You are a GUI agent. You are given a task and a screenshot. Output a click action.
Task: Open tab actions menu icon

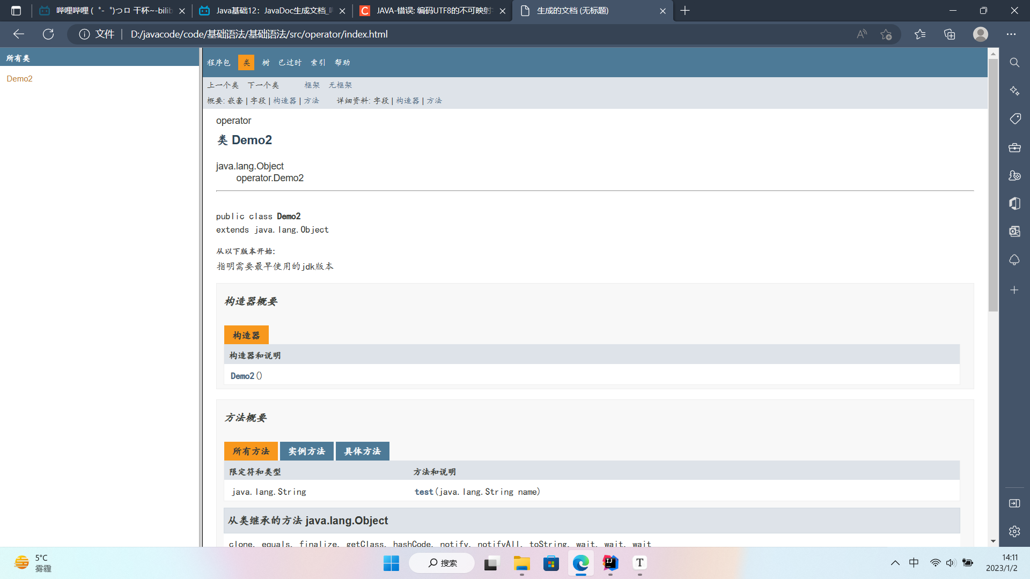point(16,11)
